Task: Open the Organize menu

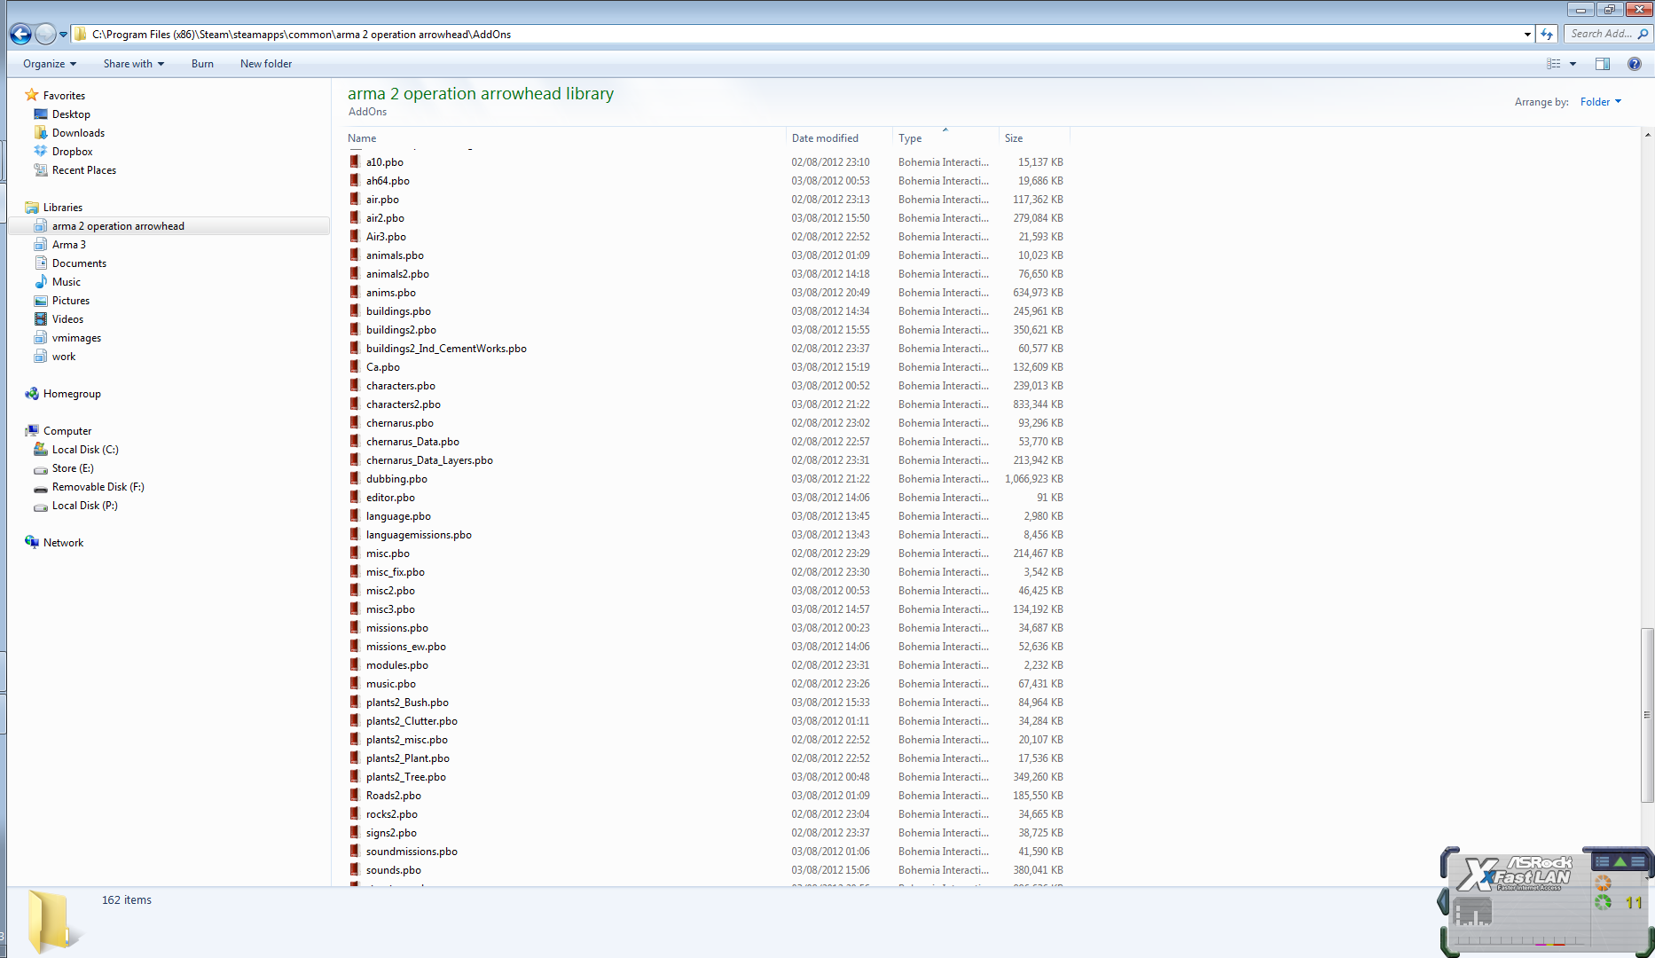Action: [50, 64]
